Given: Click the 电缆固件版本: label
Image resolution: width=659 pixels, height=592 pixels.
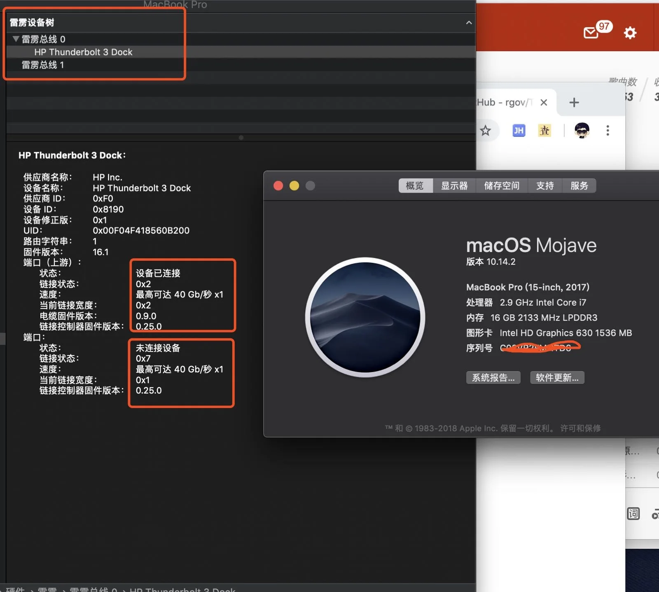Looking at the screenshot, I should (x=68, y=316).
